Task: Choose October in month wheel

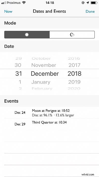Action: [41, 58]
